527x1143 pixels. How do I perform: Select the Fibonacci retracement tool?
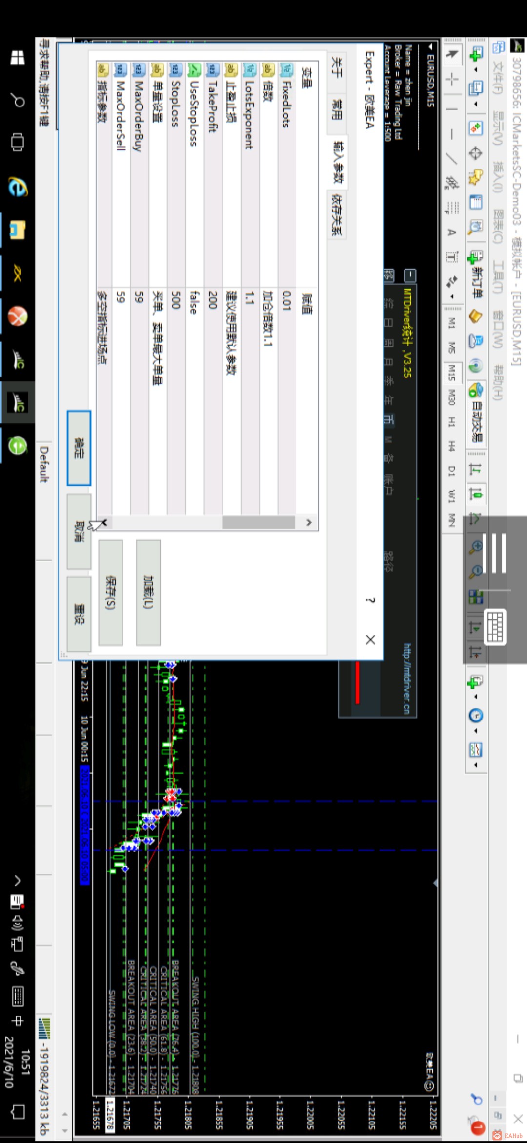coord(452,208)
